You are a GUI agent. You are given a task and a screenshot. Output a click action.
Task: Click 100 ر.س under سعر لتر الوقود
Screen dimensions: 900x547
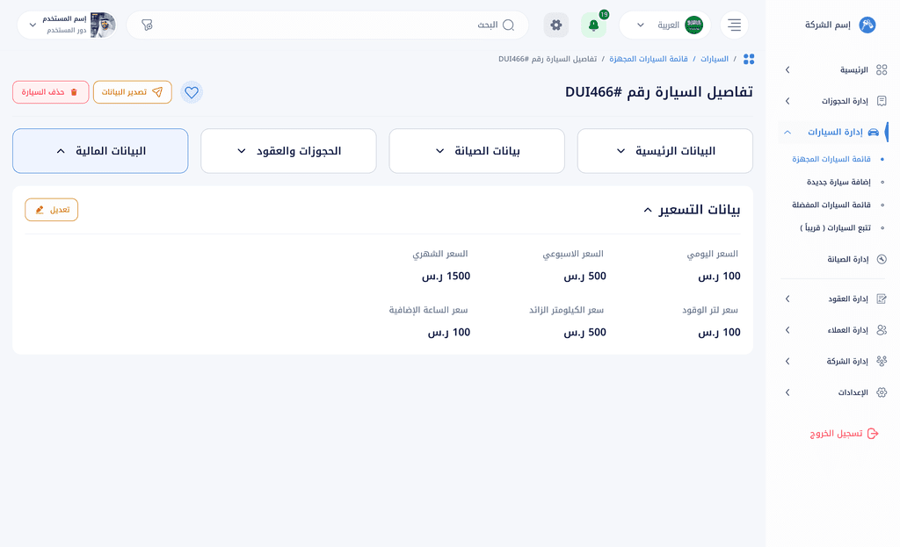click(719, 333)
